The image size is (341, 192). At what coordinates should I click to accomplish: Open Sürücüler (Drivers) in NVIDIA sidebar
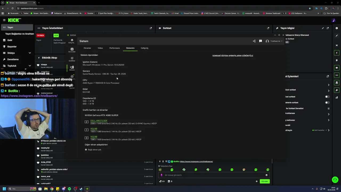coord(72,50)
